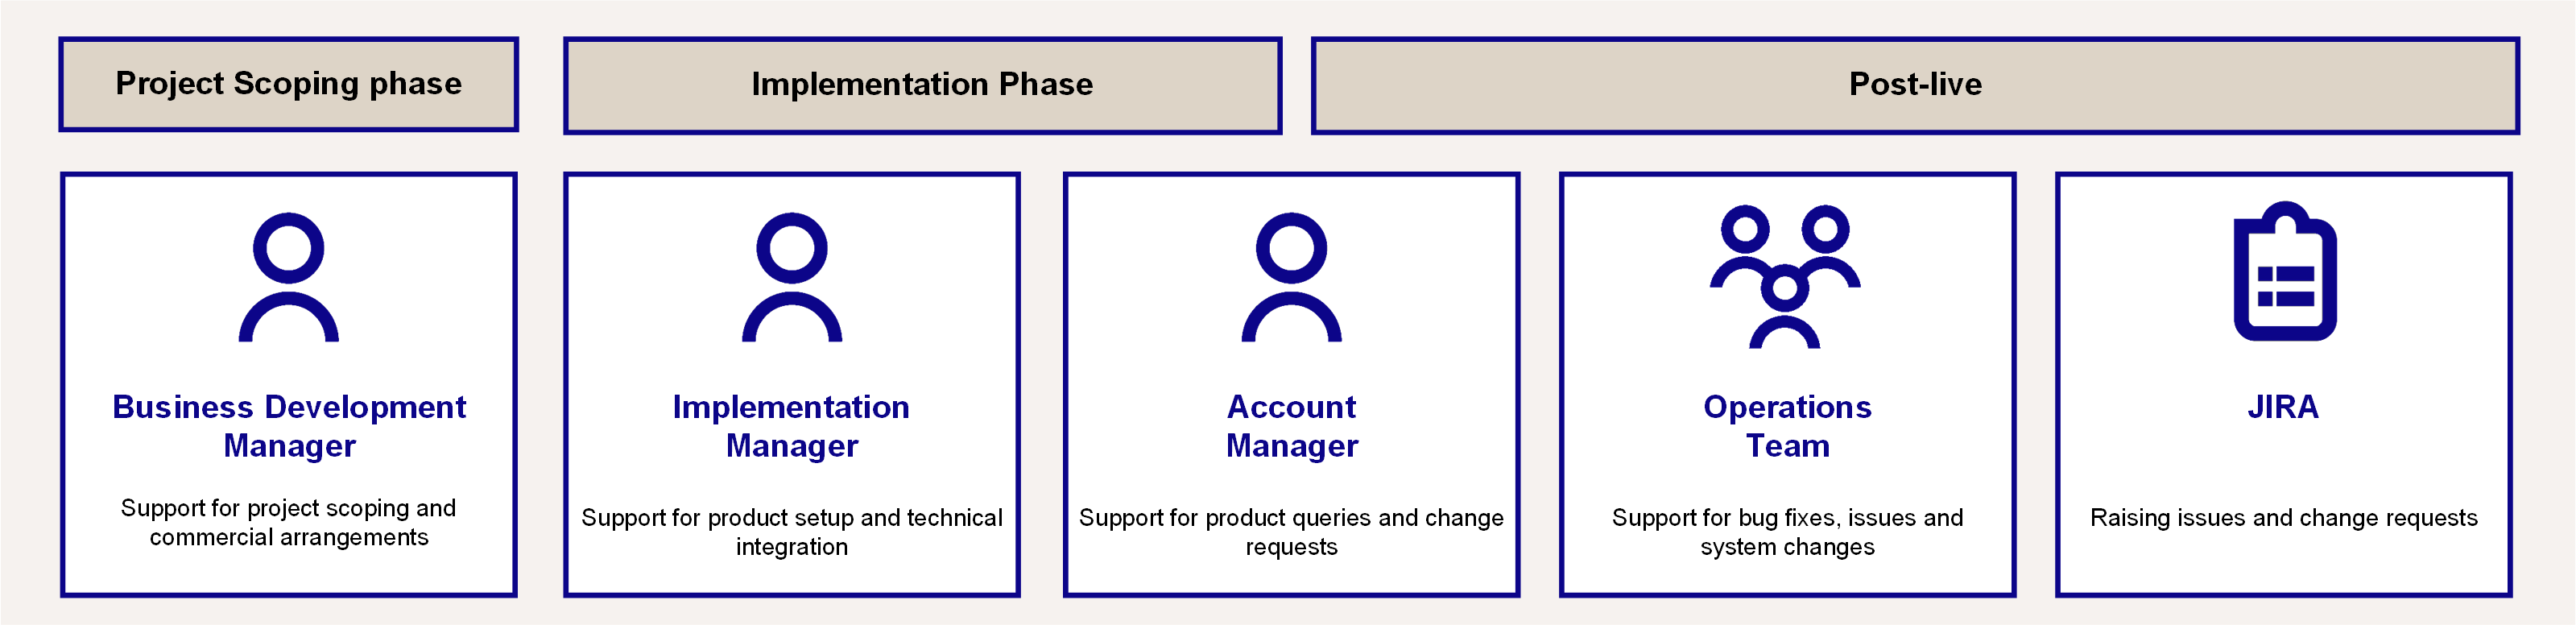Click the Account Manager title
The width and height of the screenshot is (2576, 625).
pyautogui.click(x=1291, y=426)
